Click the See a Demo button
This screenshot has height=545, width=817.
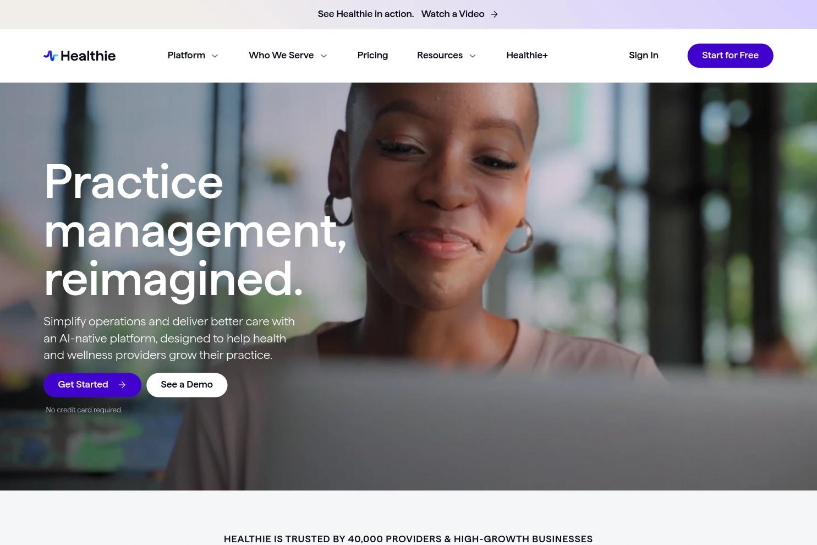[187, 385]
